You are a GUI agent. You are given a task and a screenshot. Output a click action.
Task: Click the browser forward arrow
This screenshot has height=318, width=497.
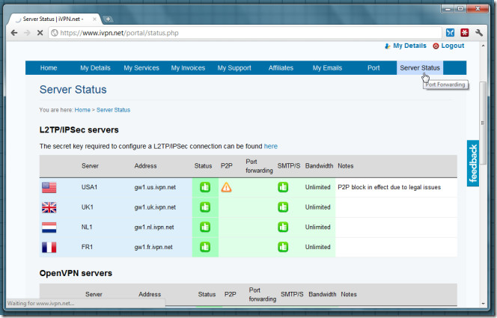[x=27, y=33]
